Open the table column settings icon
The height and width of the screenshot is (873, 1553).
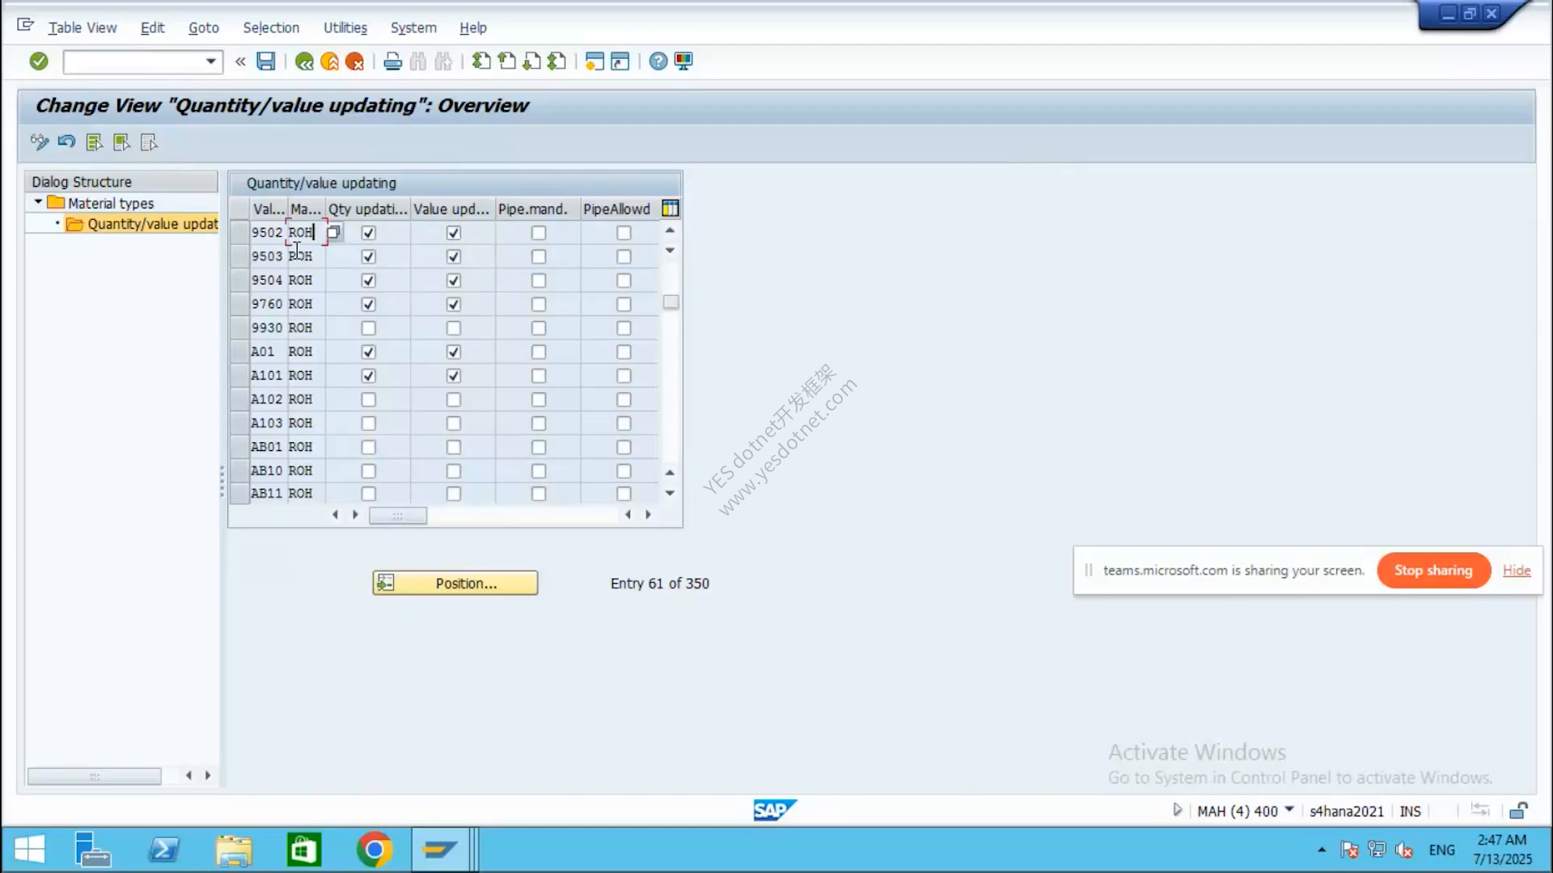coord(670,209)
